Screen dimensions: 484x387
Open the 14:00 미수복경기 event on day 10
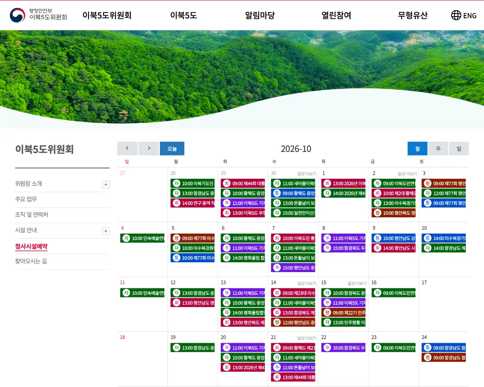[444, 238]
